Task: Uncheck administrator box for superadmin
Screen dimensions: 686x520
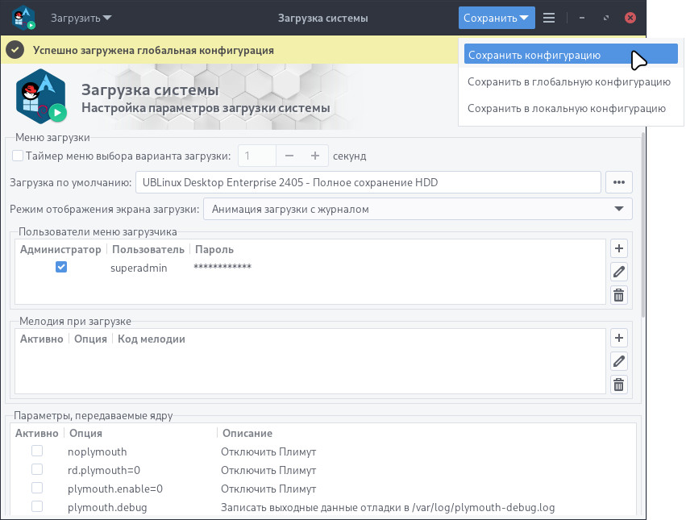Action: 61,267
